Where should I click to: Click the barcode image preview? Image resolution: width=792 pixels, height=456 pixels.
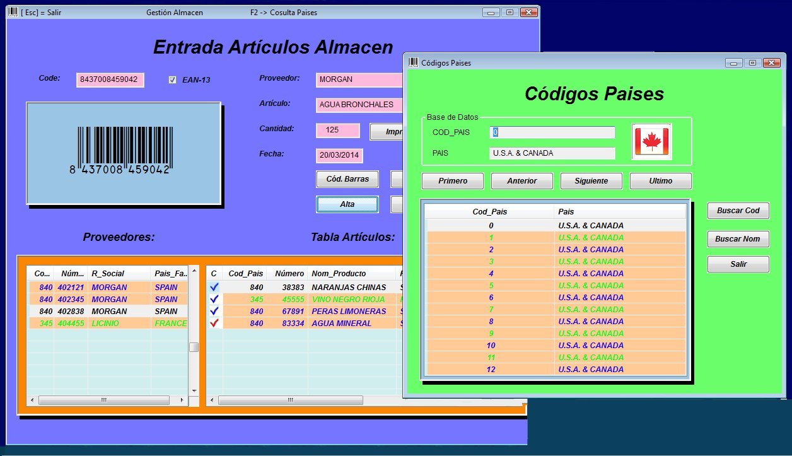[124, 153]
